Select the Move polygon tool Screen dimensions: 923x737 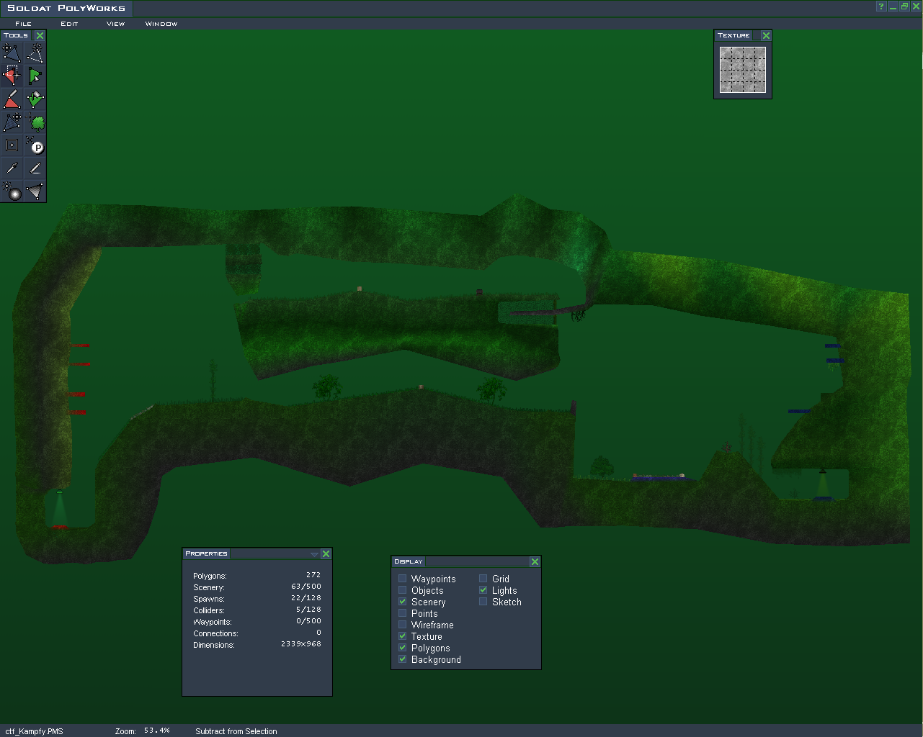(x=12, y=53)
